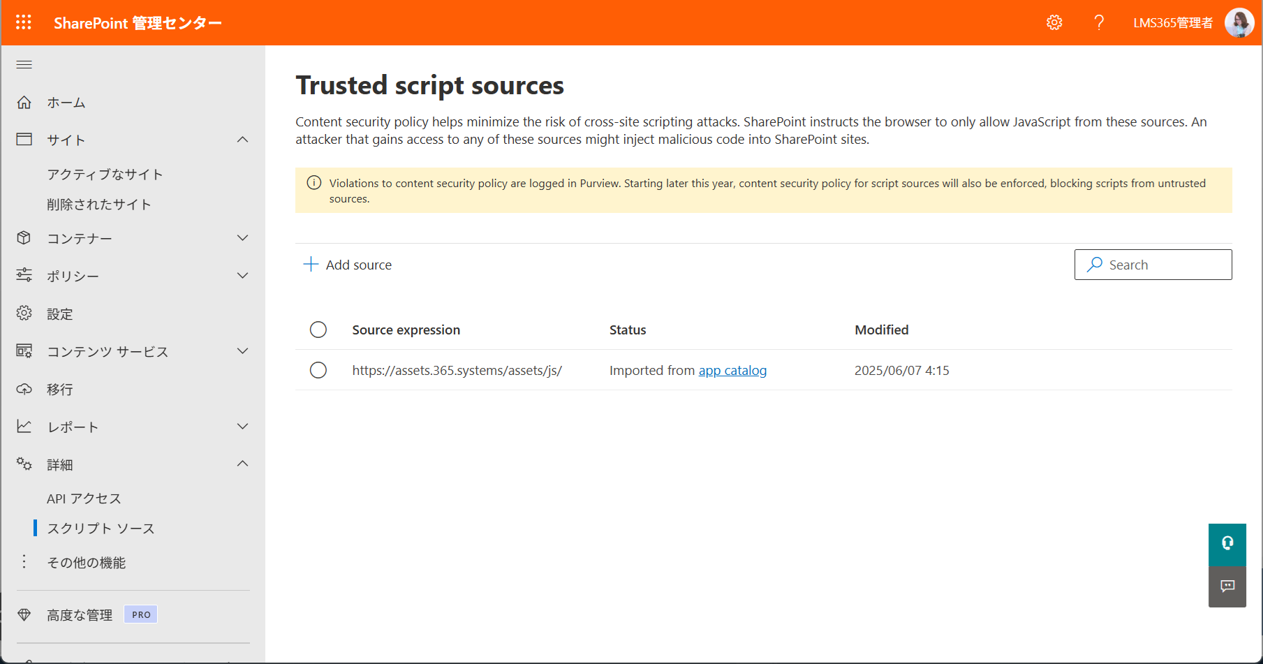
Task: Go to アクティブなサイト in navigation
Action: (105, 175)
